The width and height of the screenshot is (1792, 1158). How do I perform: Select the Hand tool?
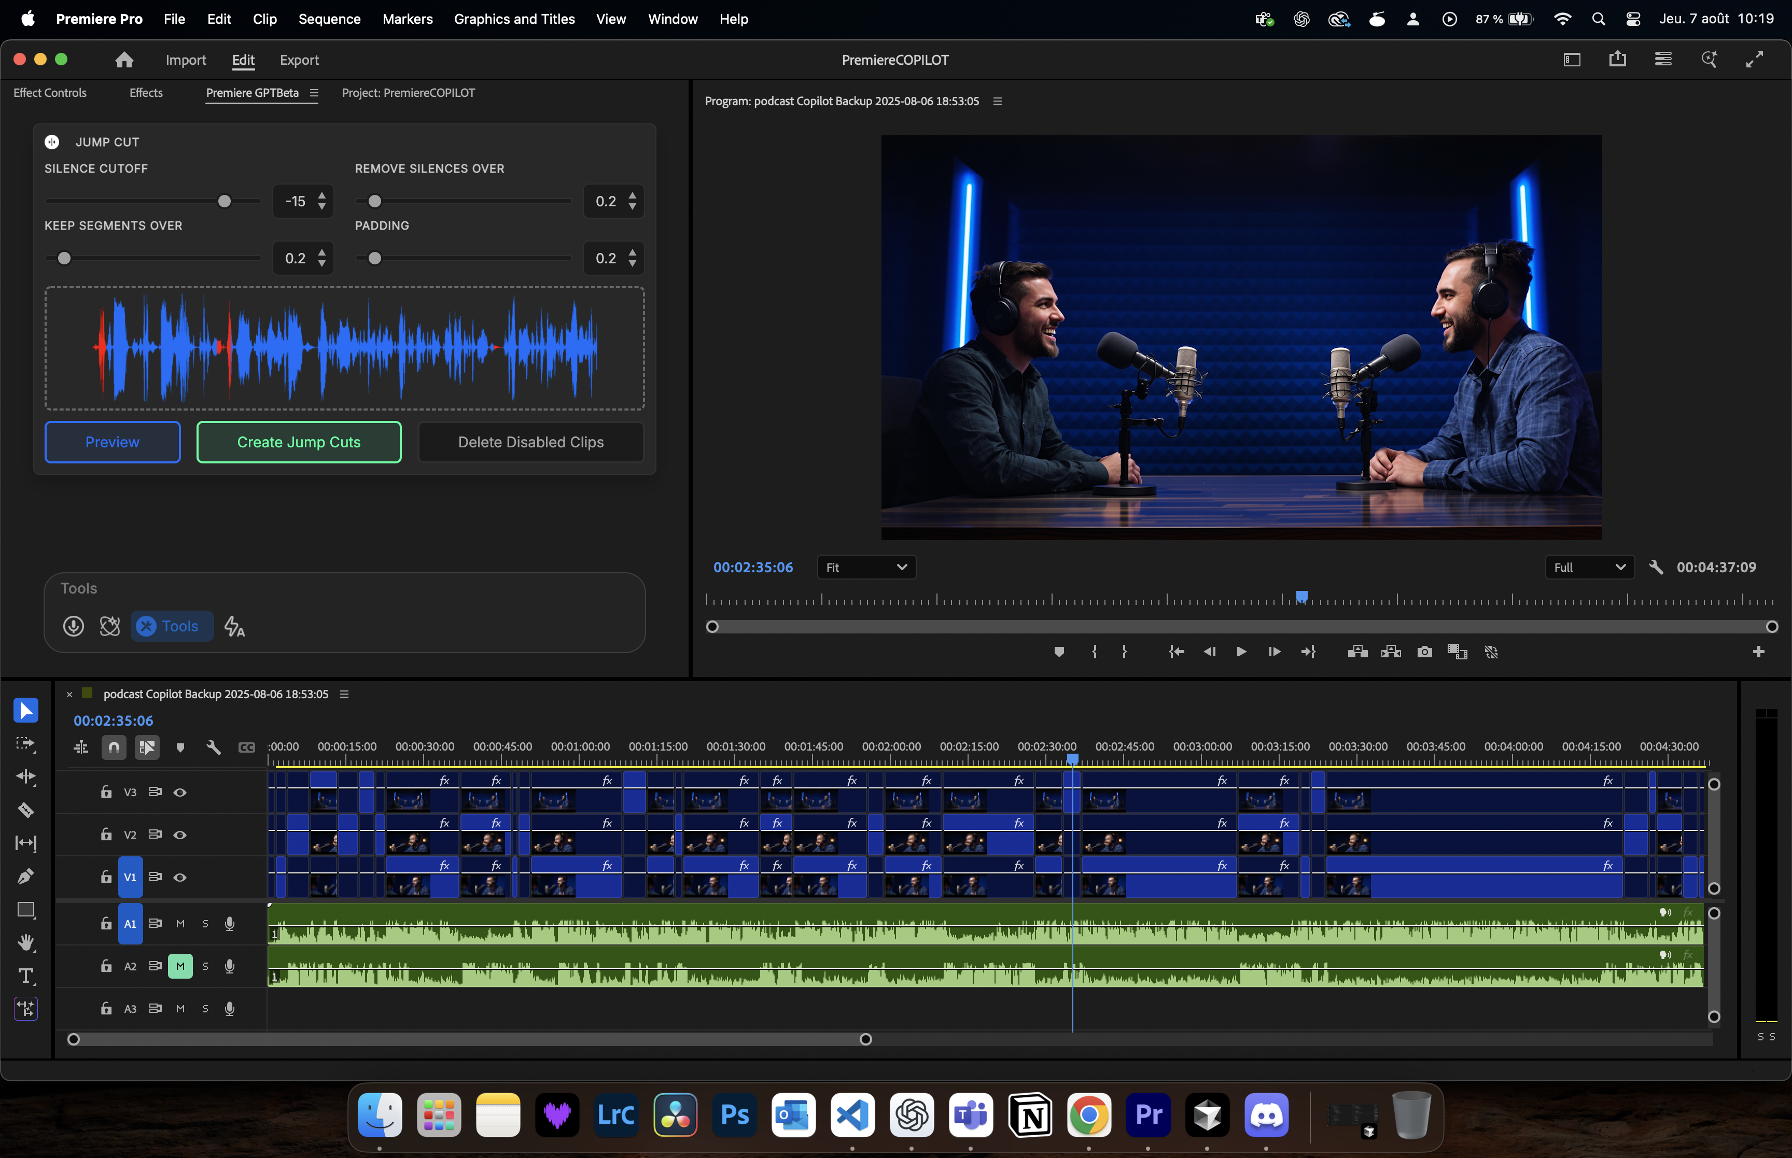(x=25, y=942)
